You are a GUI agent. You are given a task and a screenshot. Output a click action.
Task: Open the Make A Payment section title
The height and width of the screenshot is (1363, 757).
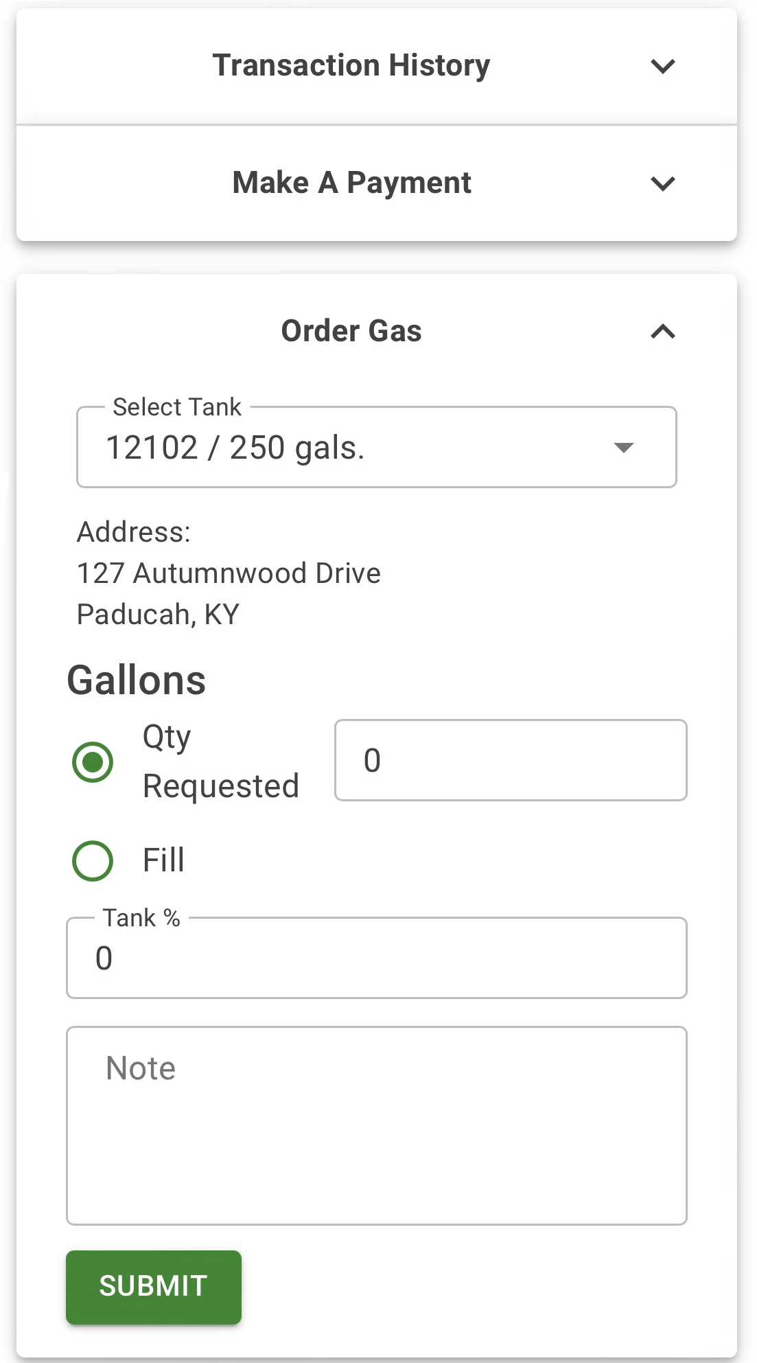[x=351, y=183]
